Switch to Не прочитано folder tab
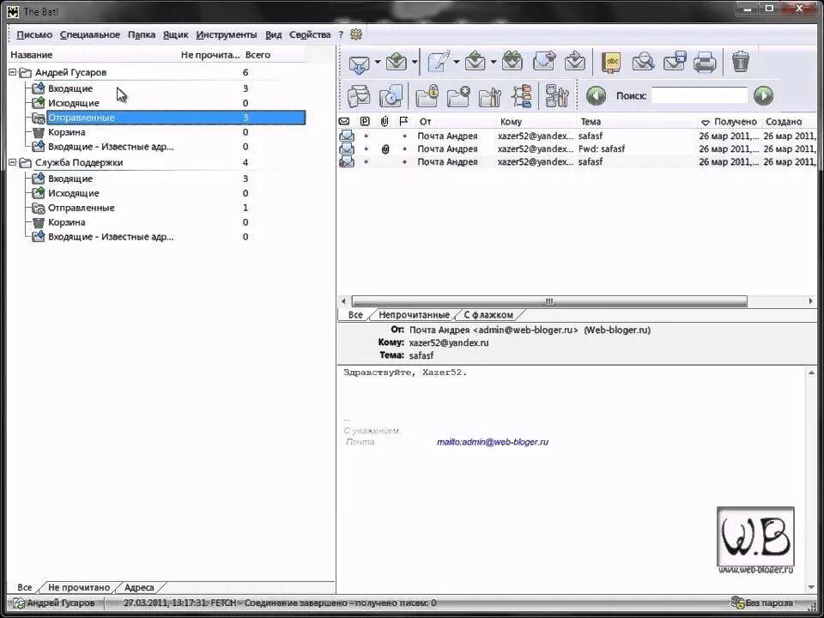This screenshot has height=618, width=824. pyautogui.click(x=79, y=587)
